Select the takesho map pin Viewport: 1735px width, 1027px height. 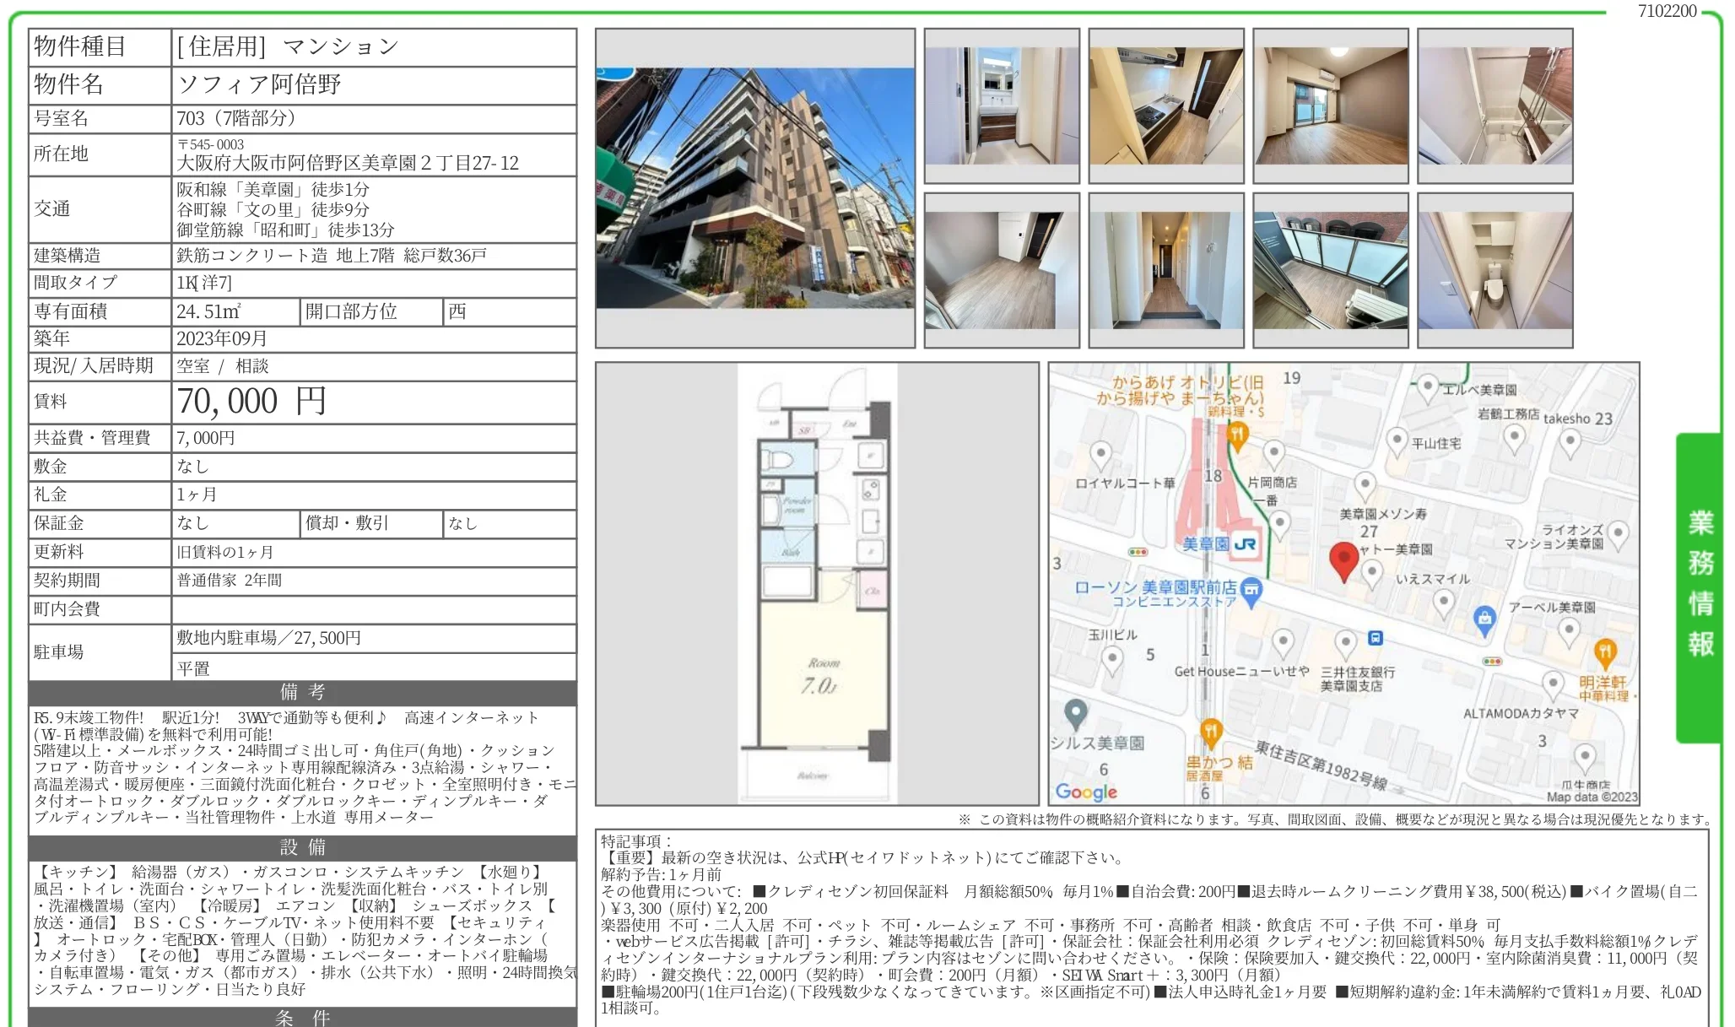tap(1570, 441)
